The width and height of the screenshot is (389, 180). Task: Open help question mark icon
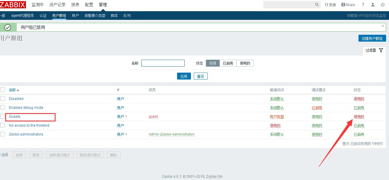coord(363,5)
